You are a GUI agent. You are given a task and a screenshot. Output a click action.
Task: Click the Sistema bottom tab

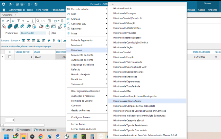coord(8,130)
